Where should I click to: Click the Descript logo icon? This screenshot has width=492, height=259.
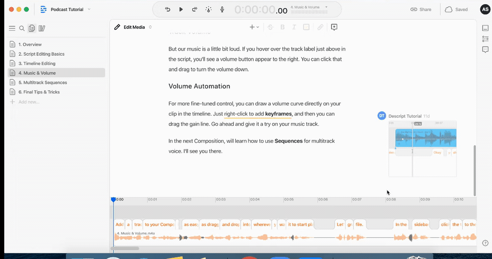43,10
